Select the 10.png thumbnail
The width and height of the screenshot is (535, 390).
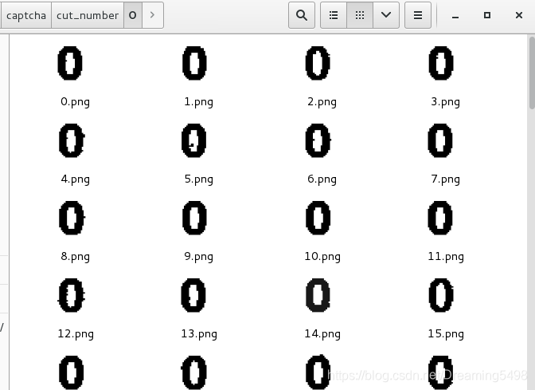318,218
